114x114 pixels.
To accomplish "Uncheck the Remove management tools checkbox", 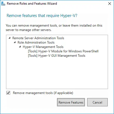I will (x=8, y=93).
